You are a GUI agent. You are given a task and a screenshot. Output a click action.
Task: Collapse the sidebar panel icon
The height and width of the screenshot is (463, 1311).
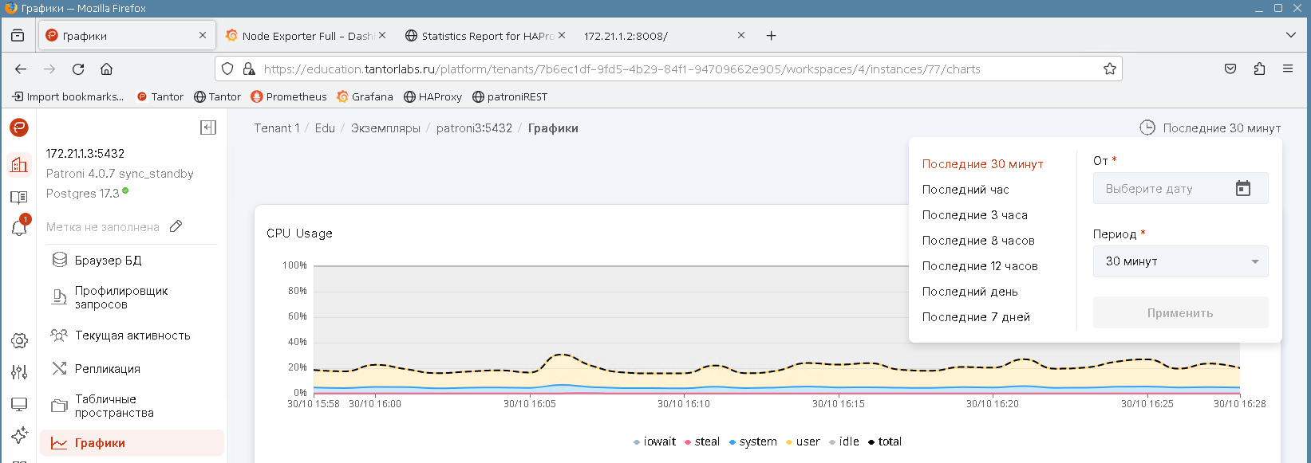click(x=208, y=128)
